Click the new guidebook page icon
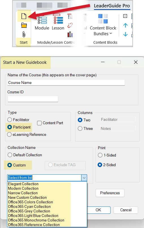144x228 pixels. 24,16
